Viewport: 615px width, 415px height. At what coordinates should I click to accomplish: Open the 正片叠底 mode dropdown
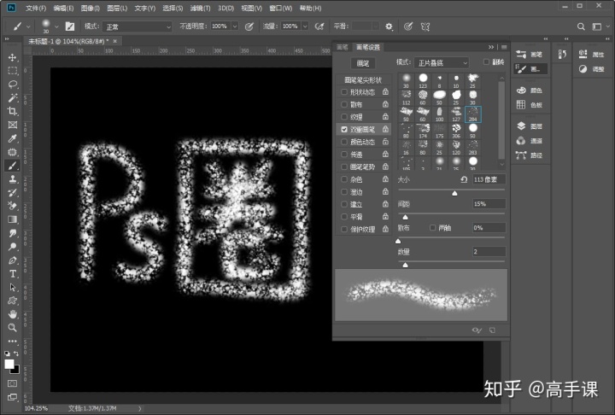point(442,62)
